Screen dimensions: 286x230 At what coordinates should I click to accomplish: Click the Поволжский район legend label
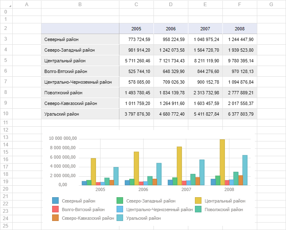tap(224, 210)
